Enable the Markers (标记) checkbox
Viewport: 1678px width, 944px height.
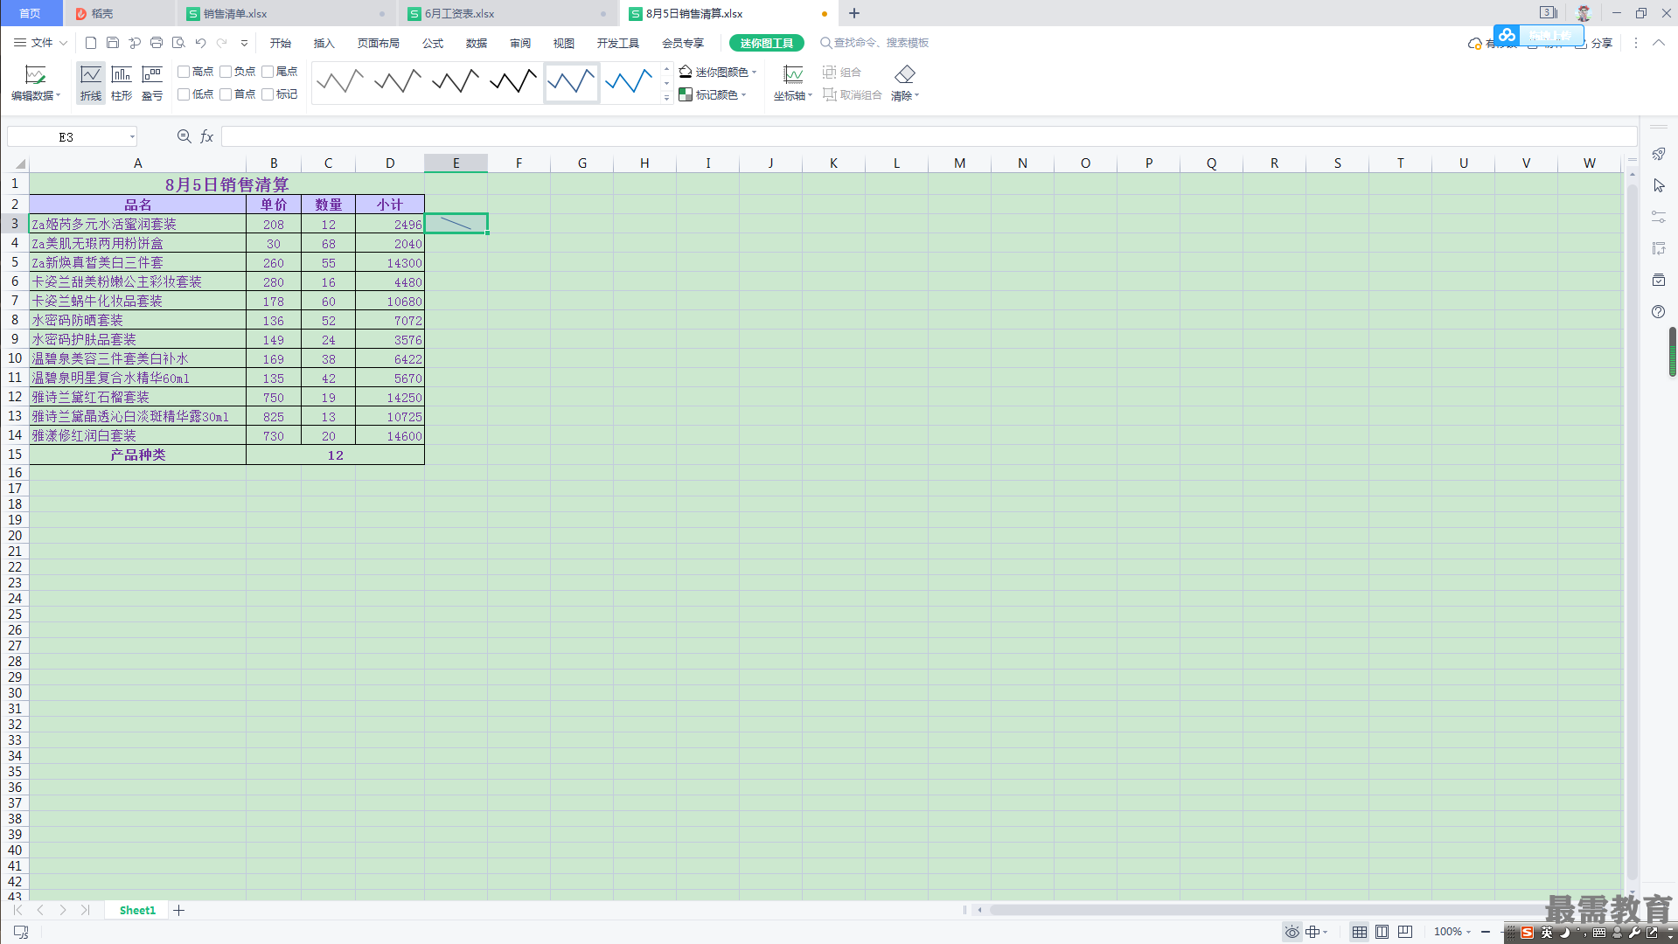pos(268,94)
